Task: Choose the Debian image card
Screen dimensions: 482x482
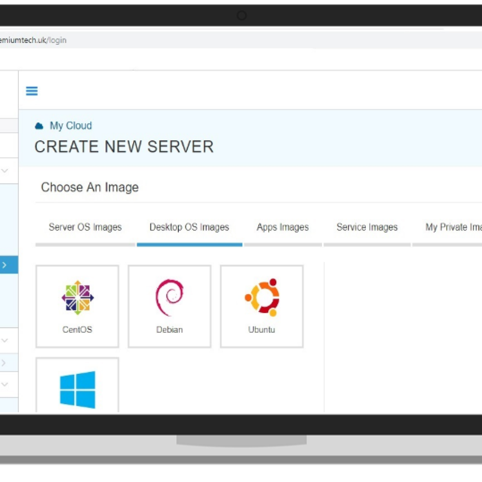Action: click(x=169, y=306)
